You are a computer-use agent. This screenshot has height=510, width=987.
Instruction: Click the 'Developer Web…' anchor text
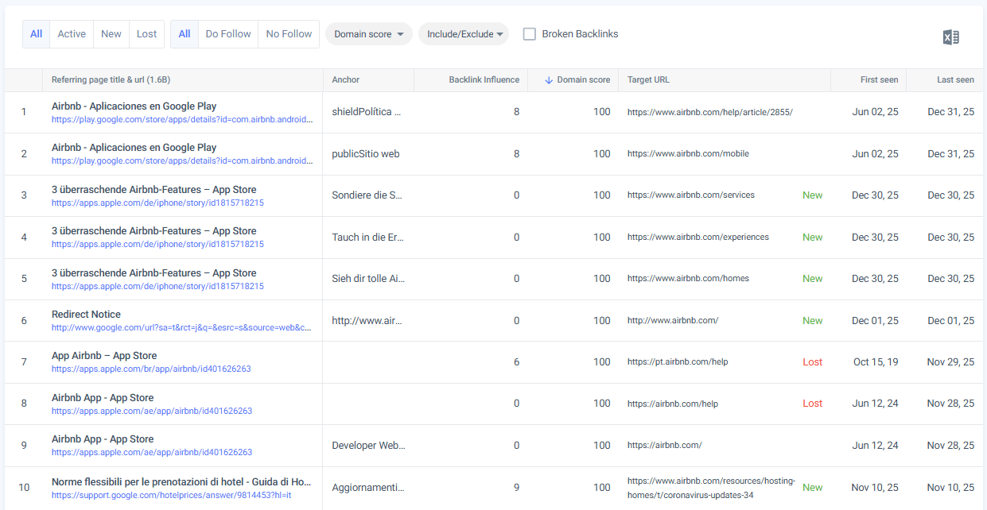369,446
